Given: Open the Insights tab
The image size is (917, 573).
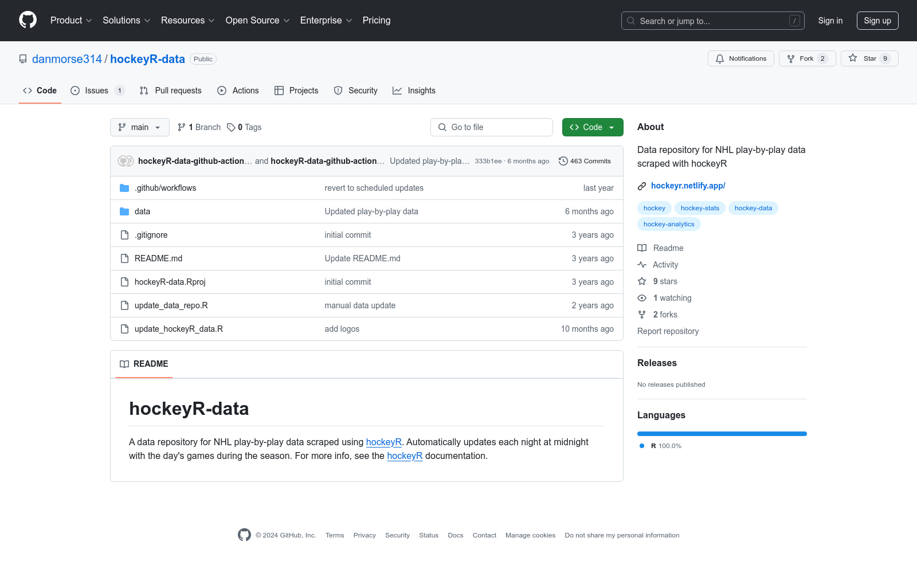Looking at the screenshot, I should (414, 91).
